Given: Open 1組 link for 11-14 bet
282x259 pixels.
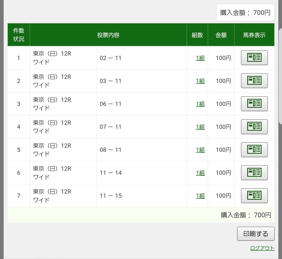Looking at the screenshot, I should click(x=200, y=173).
